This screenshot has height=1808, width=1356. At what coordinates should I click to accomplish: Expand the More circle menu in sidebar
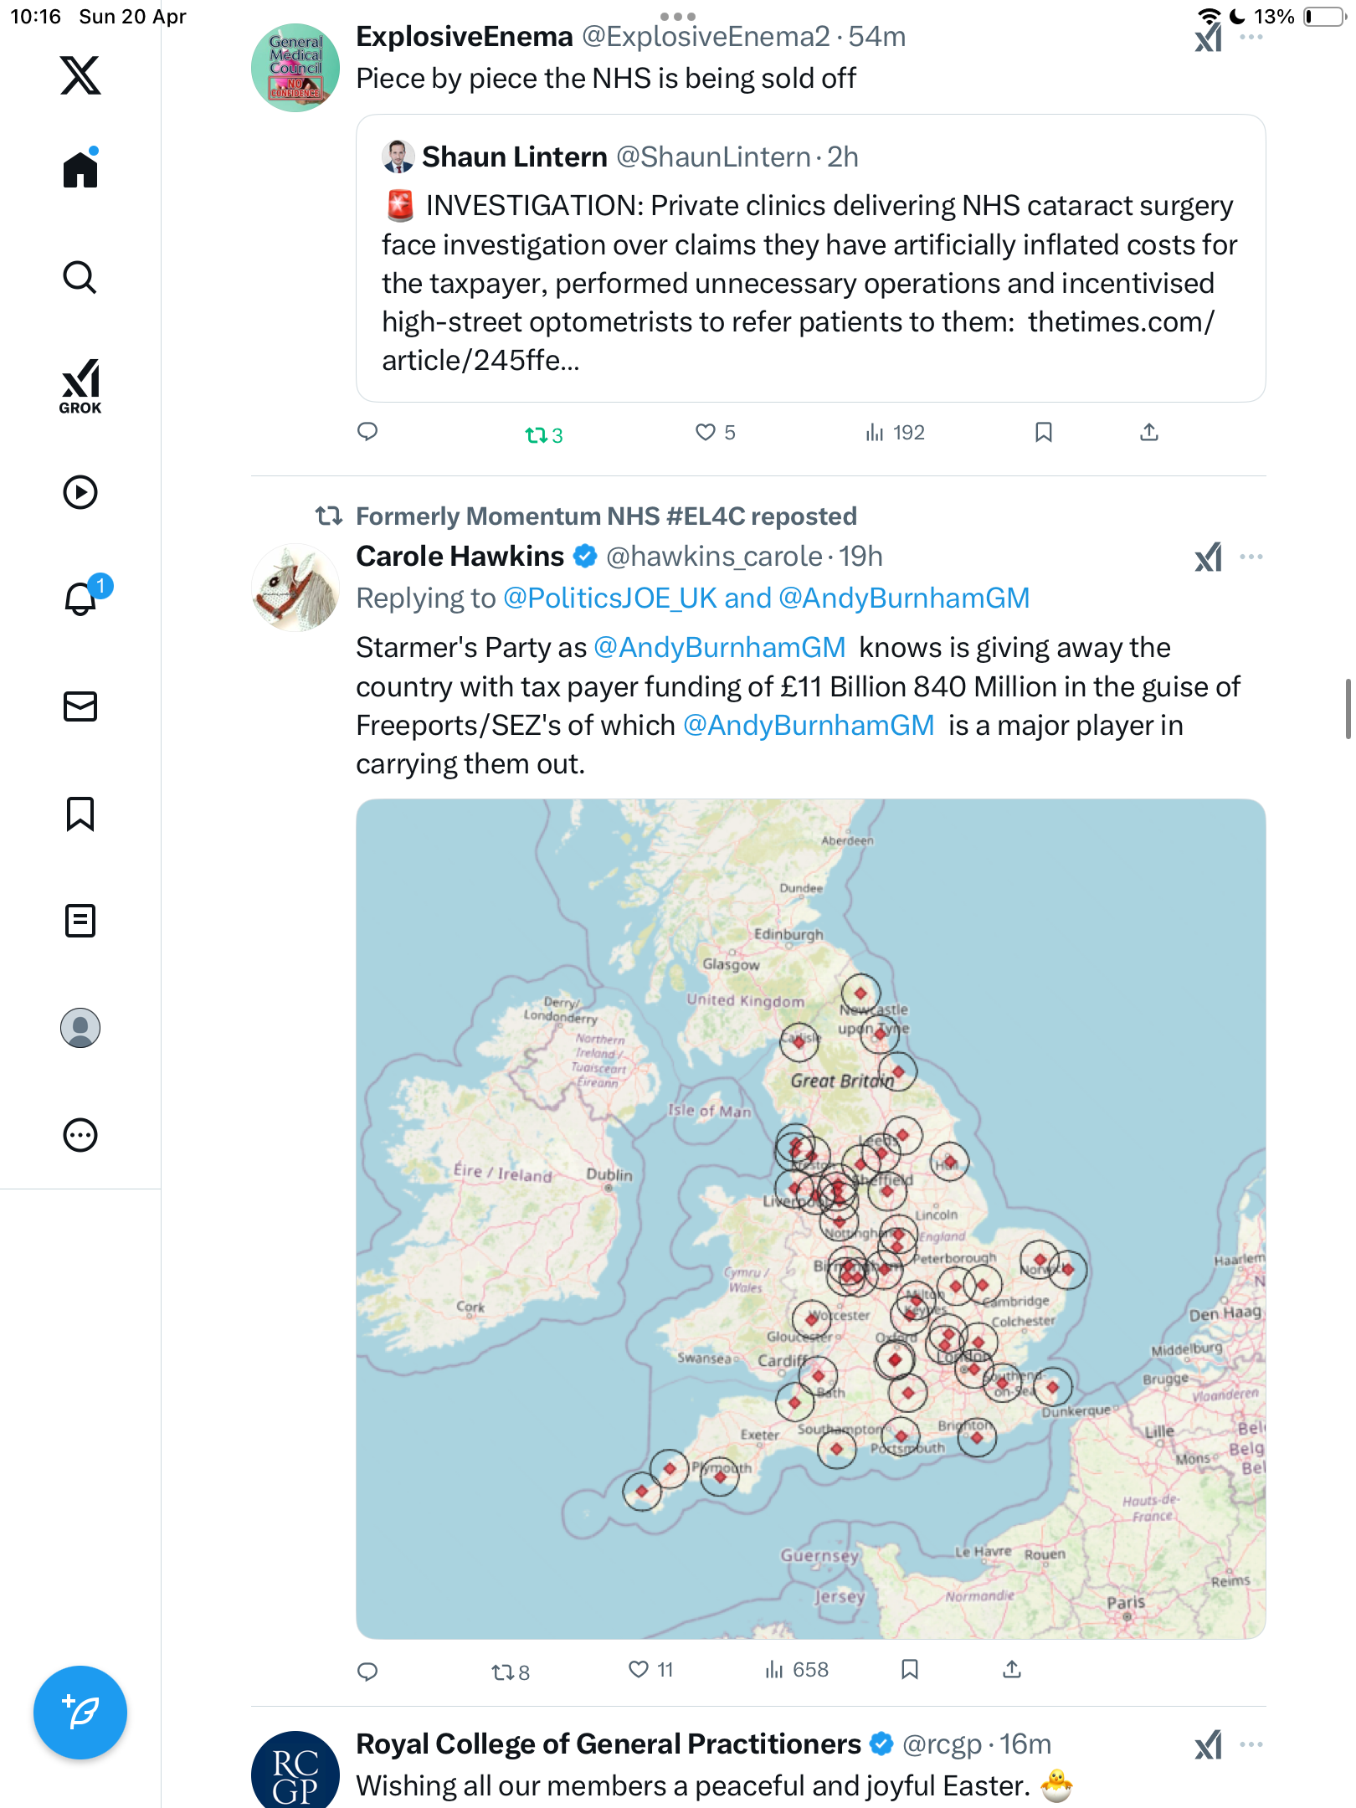pyautogui.click(x=80, y=1135)
